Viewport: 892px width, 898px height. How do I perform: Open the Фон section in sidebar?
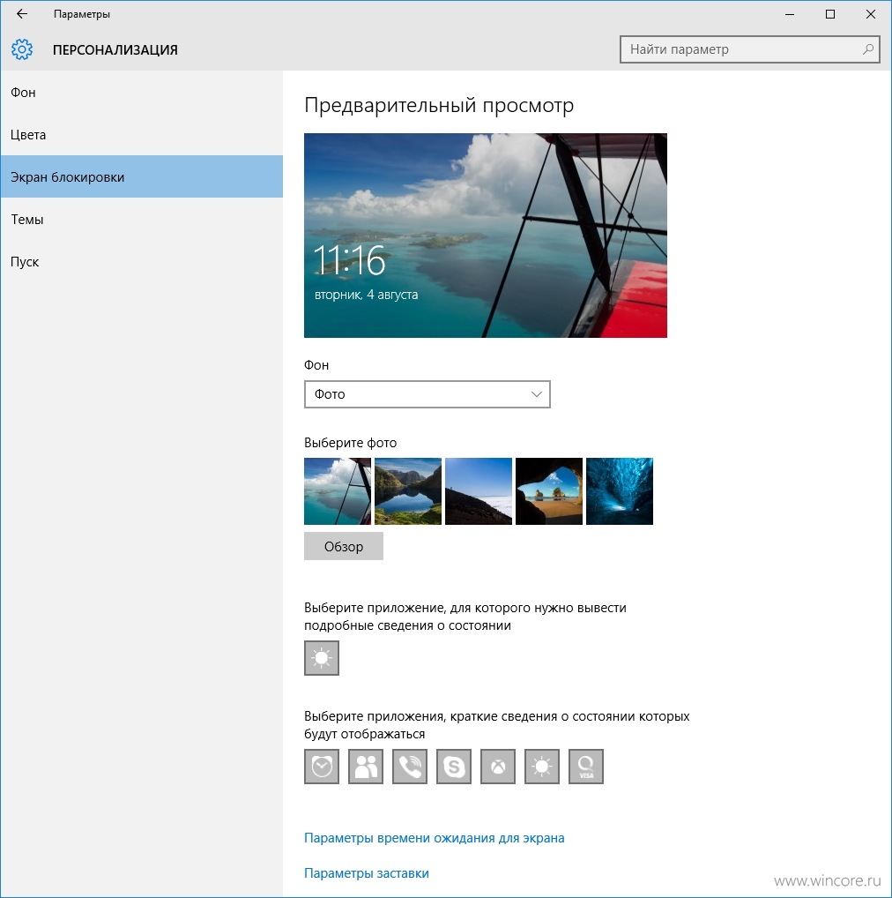(x=141, y=93)
